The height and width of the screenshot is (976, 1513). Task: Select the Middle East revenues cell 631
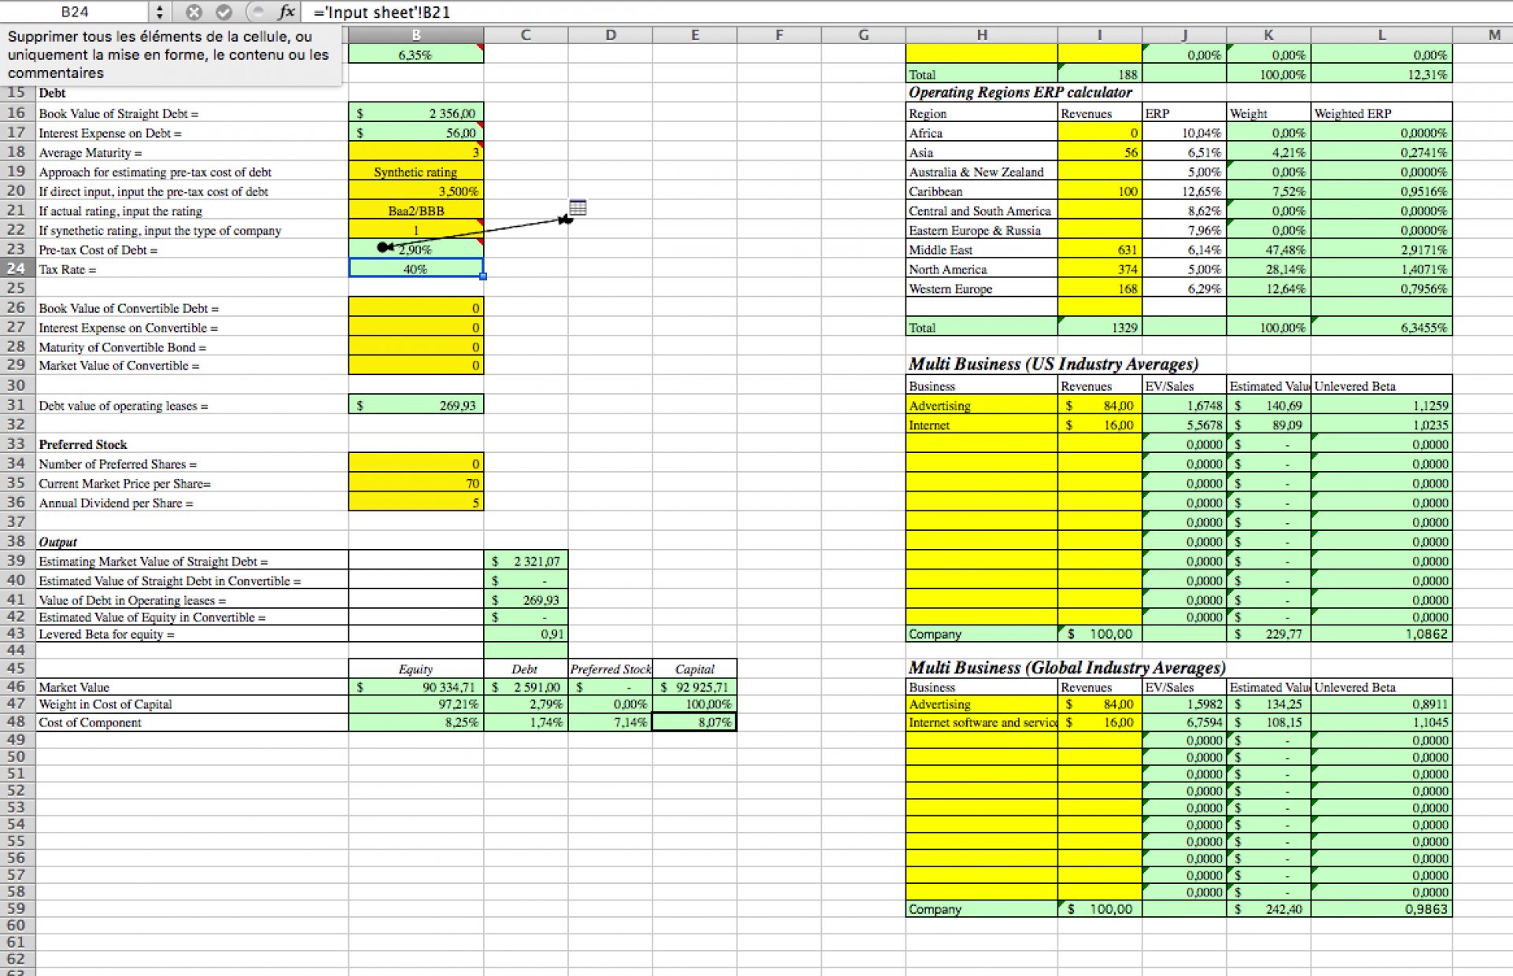point(1099,249)
